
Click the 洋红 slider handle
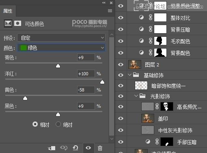pyautogui.click(x=102, y=82)
